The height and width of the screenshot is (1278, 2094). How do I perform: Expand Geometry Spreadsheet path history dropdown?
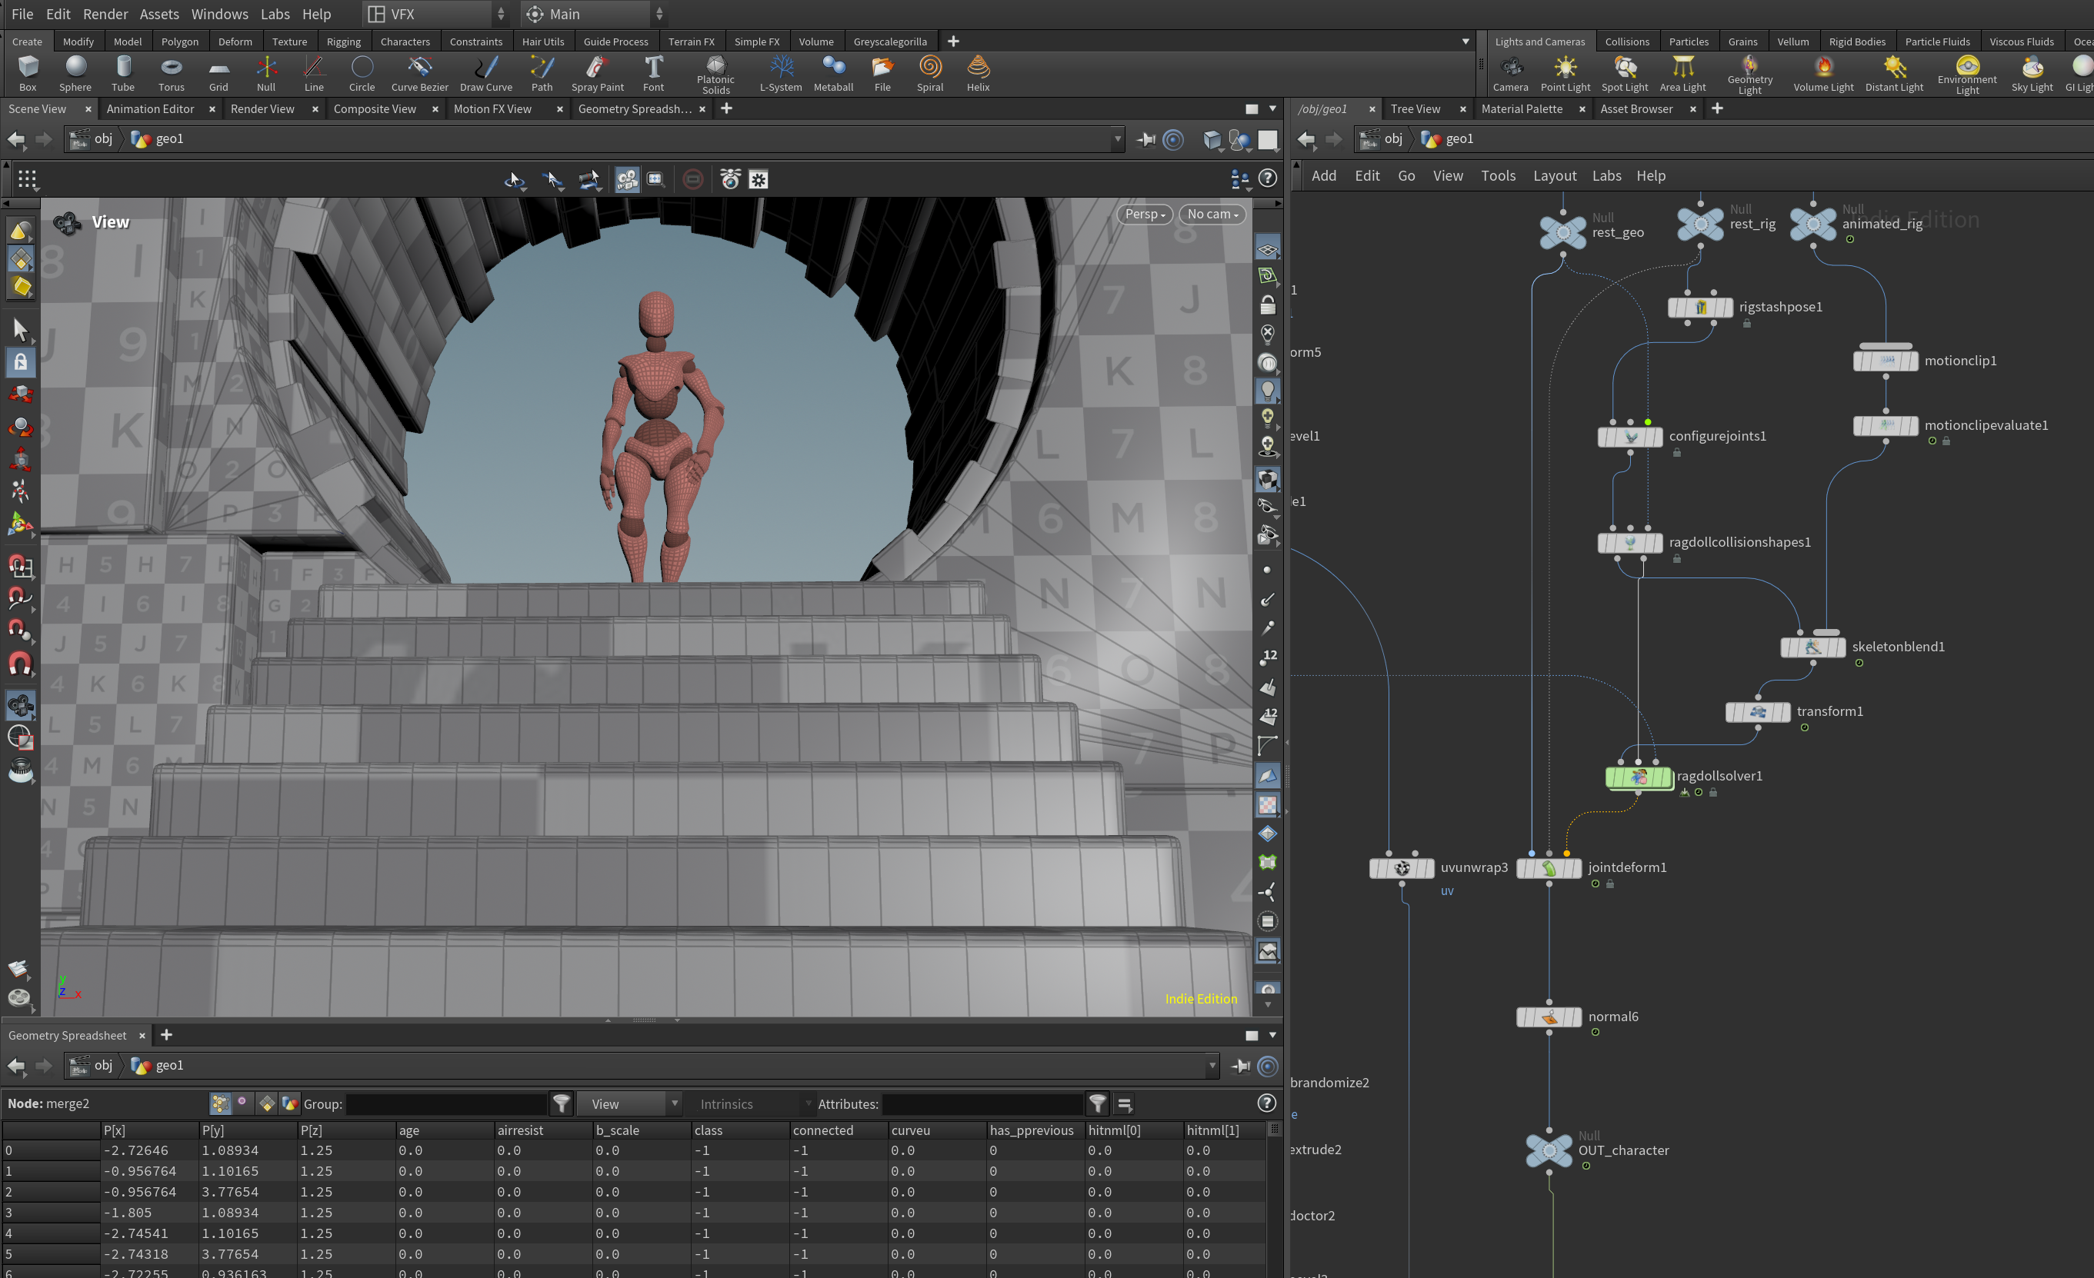(1212, 1066)
